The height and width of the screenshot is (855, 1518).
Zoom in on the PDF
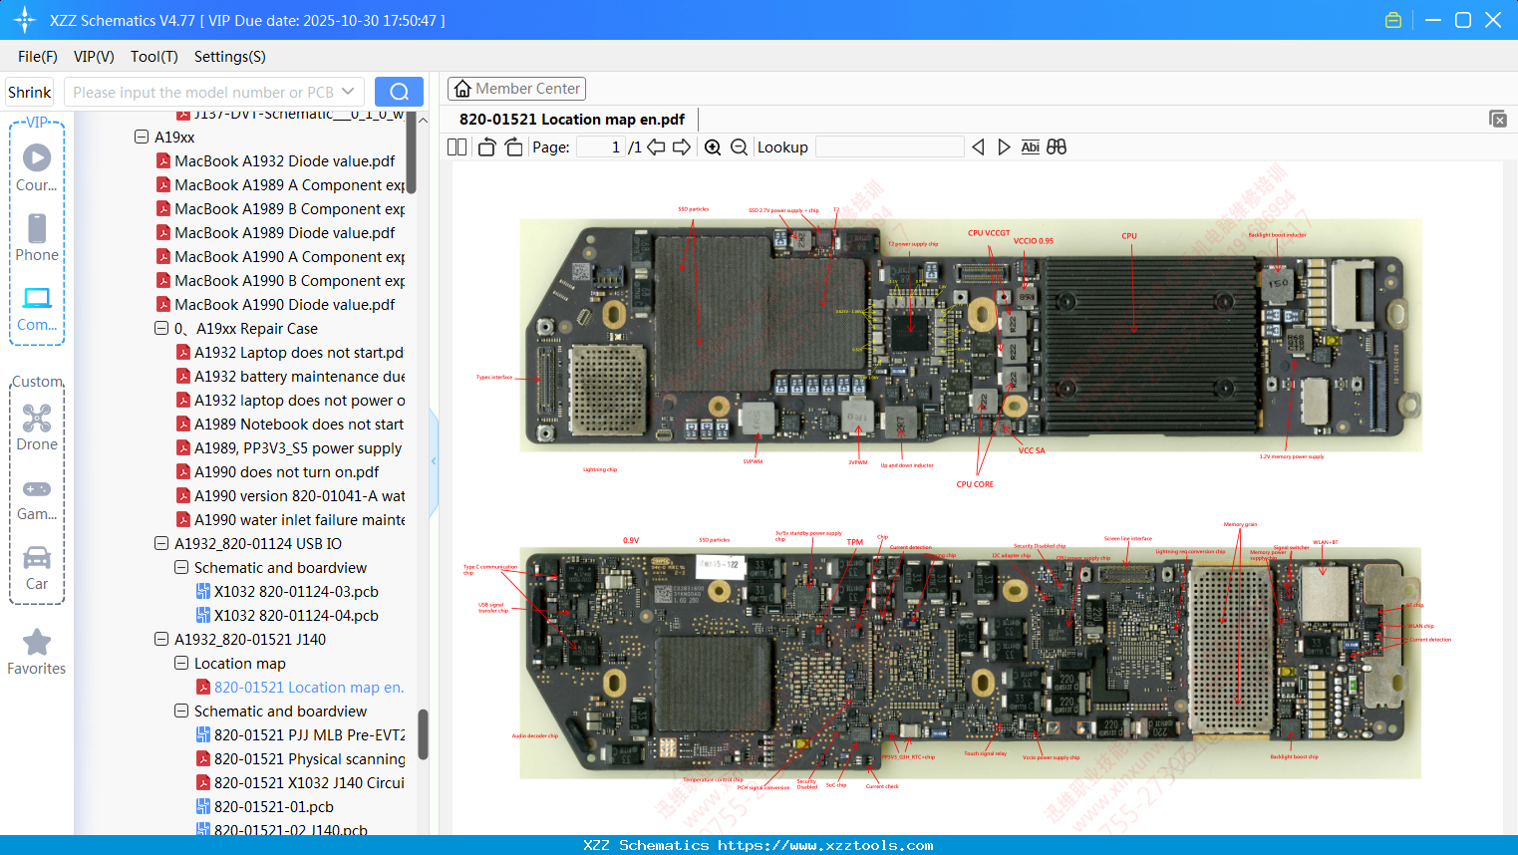tap(713, 147)
